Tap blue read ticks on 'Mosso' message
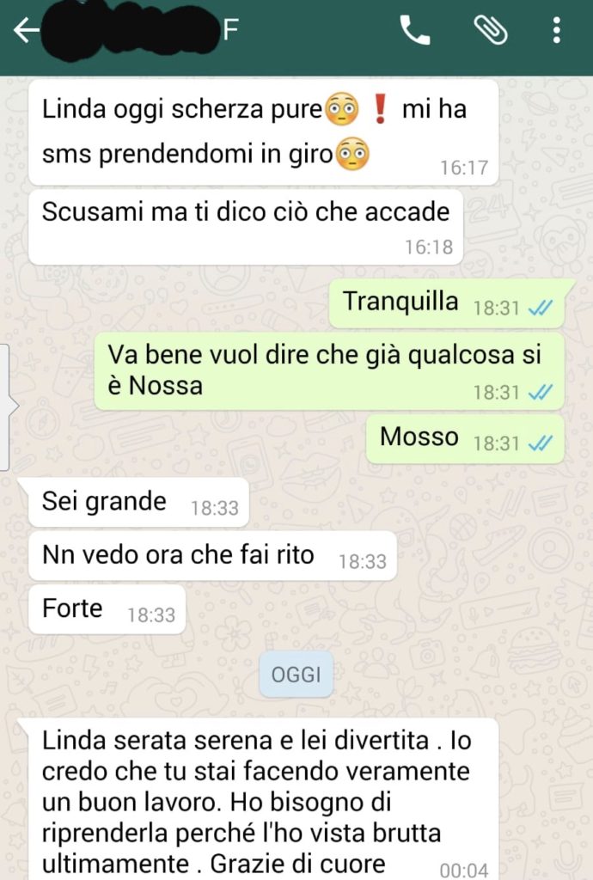 click(x=541, y=443)
